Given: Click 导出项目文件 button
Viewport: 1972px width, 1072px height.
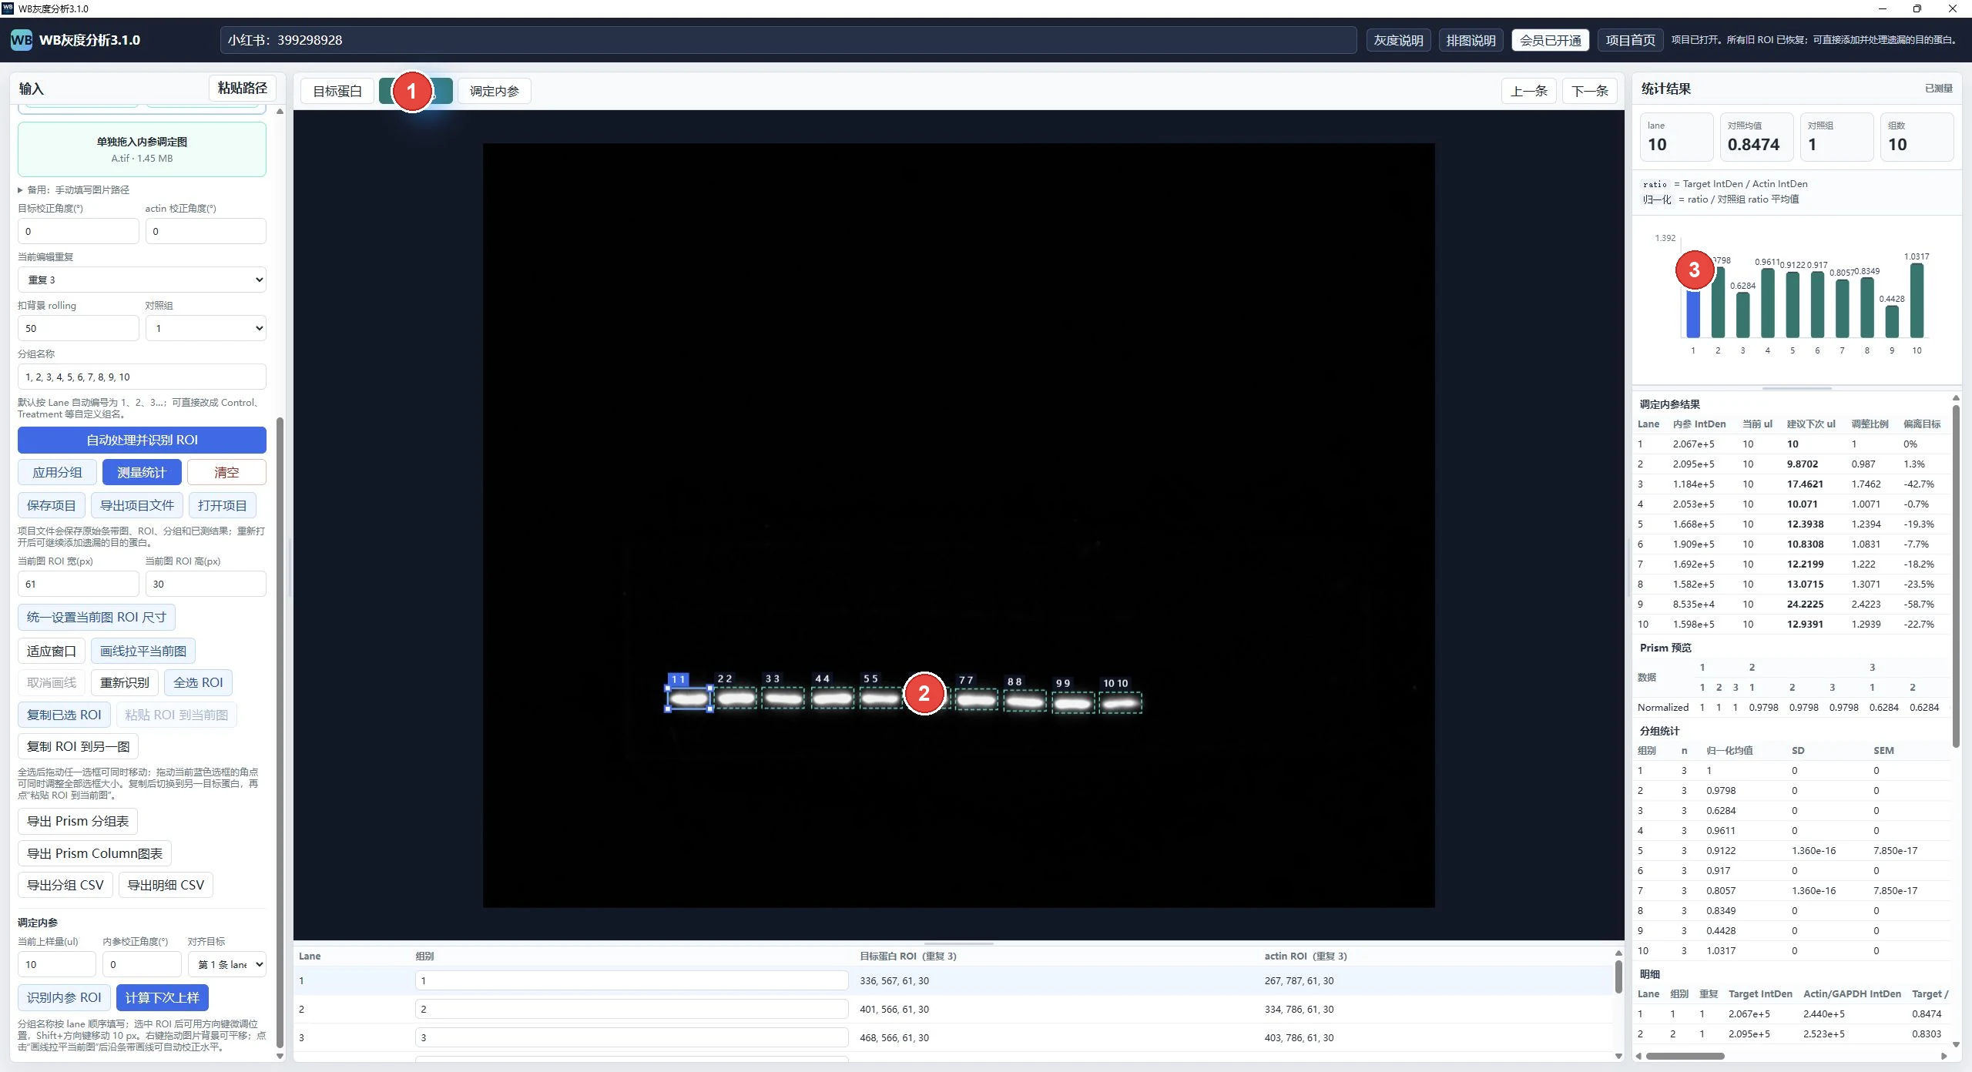Looking at the screenshot, I should (x=137, y=505).
